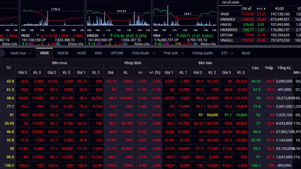Click the Thấp column header
This screenshot has height=169, width=301.
click(269, 68)
